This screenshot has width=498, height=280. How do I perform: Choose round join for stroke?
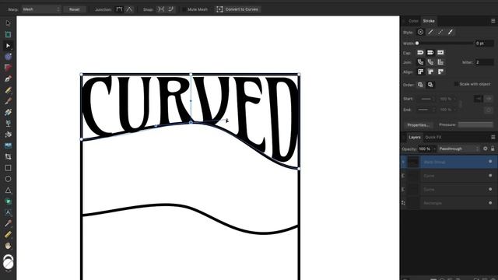point(420,62)
